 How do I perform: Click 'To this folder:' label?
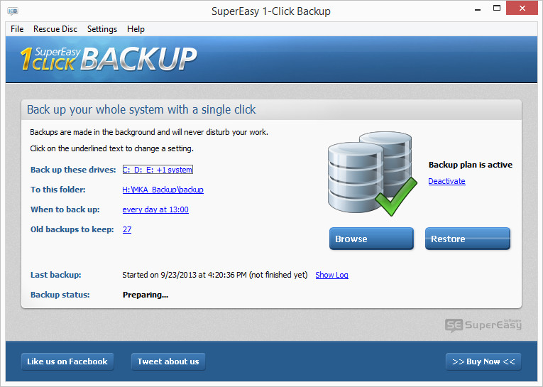click(x=57, y=190)
